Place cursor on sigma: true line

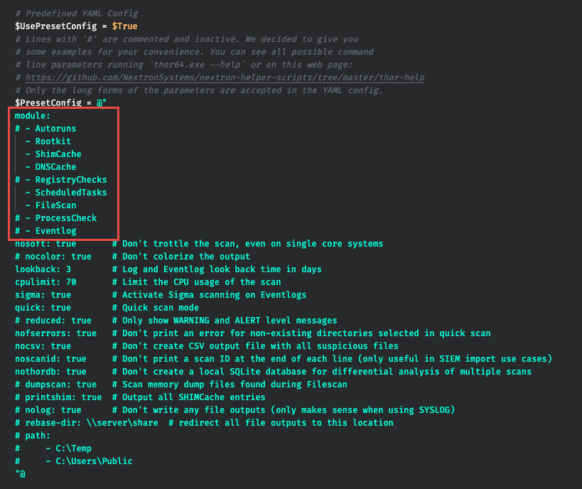click(x=43, y=294)
